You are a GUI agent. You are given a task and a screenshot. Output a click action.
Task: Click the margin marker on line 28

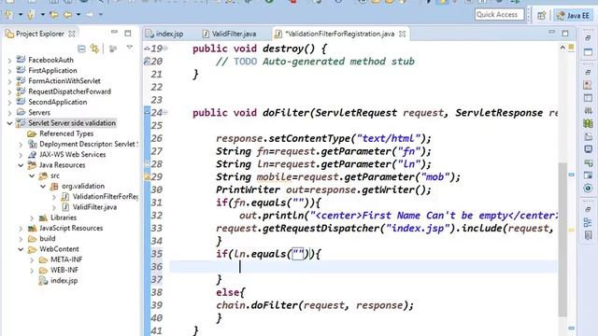(x=147, y=164)
